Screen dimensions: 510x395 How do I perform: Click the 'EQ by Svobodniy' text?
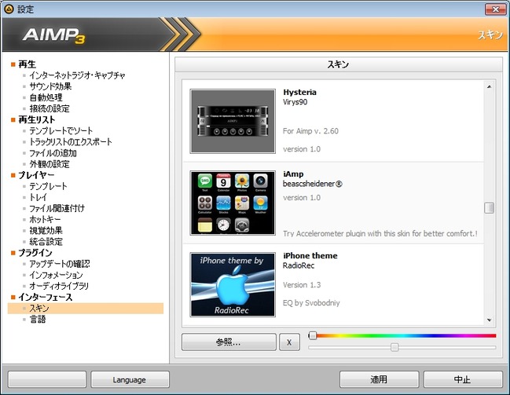point(311,303)
